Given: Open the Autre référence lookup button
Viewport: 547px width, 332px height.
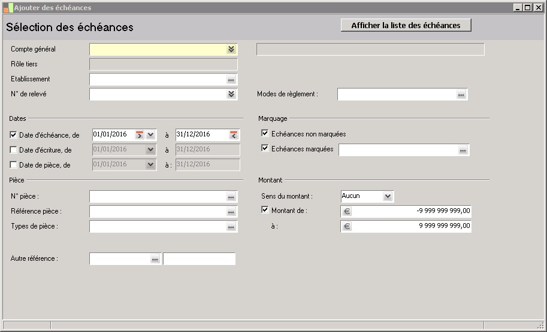Looking at the screenshot, I should pyautogui.click(x=155, y=259).
